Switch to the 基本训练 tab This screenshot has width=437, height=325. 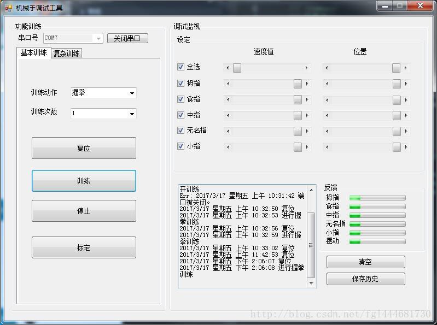(34, 52)
